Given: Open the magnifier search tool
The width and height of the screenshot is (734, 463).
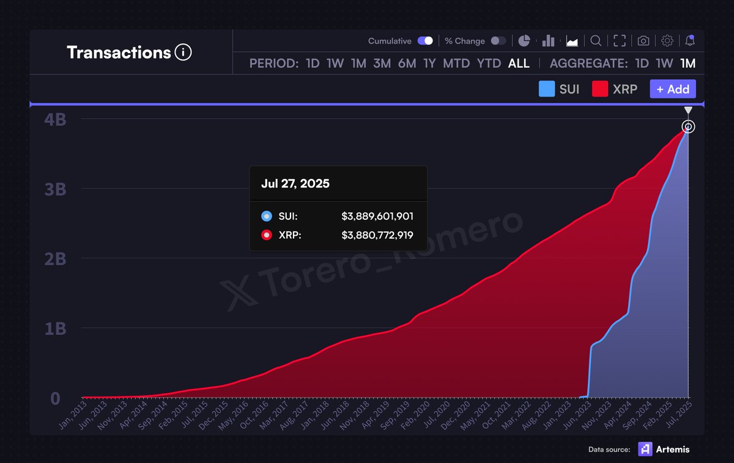Looking at the screenshot, I should pos(596,41).
